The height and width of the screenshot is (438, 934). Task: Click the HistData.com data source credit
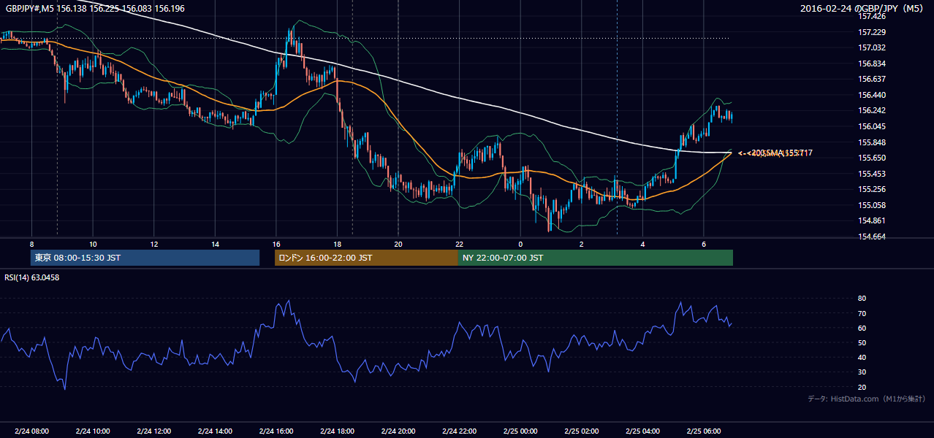[x=866, y=399]
